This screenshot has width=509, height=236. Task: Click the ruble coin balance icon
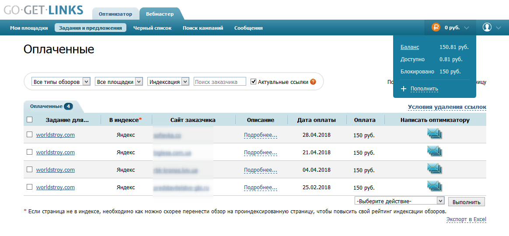[436, 28]
